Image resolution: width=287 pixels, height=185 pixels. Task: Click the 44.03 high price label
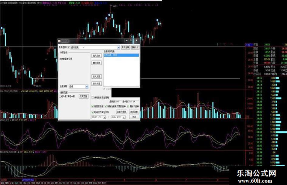coord(115,6)
